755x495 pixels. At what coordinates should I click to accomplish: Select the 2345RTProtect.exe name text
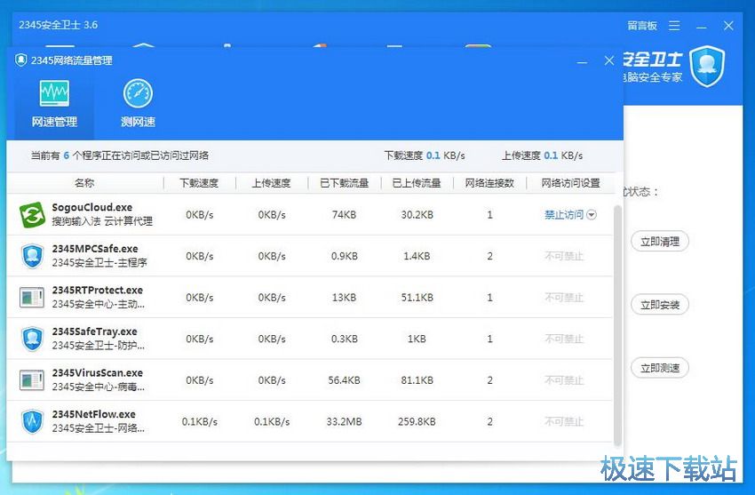click(x=98, y=291)
